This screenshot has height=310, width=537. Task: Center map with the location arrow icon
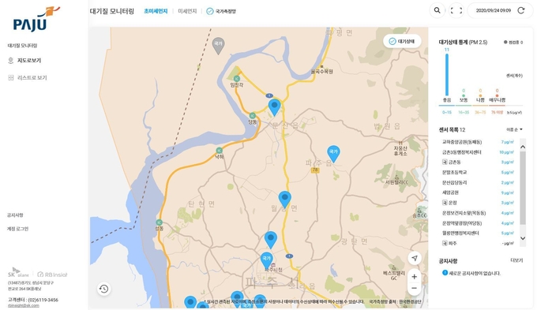click(x=415, y=258)
